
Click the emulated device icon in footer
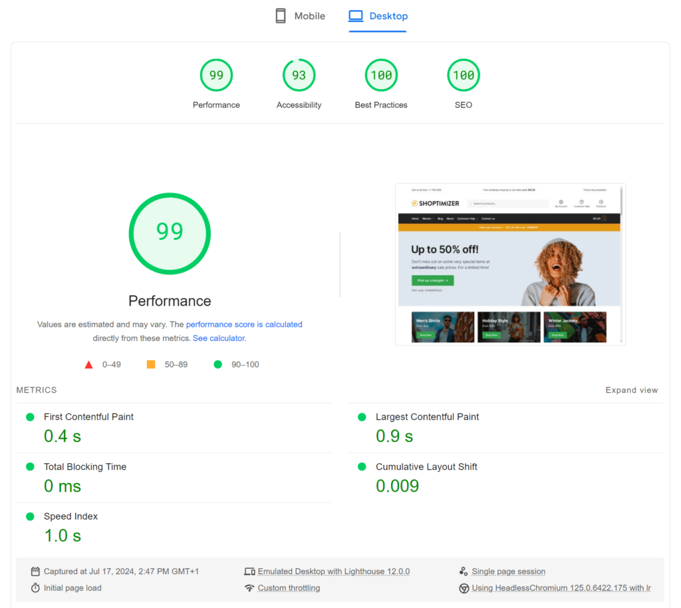point(250,571)
